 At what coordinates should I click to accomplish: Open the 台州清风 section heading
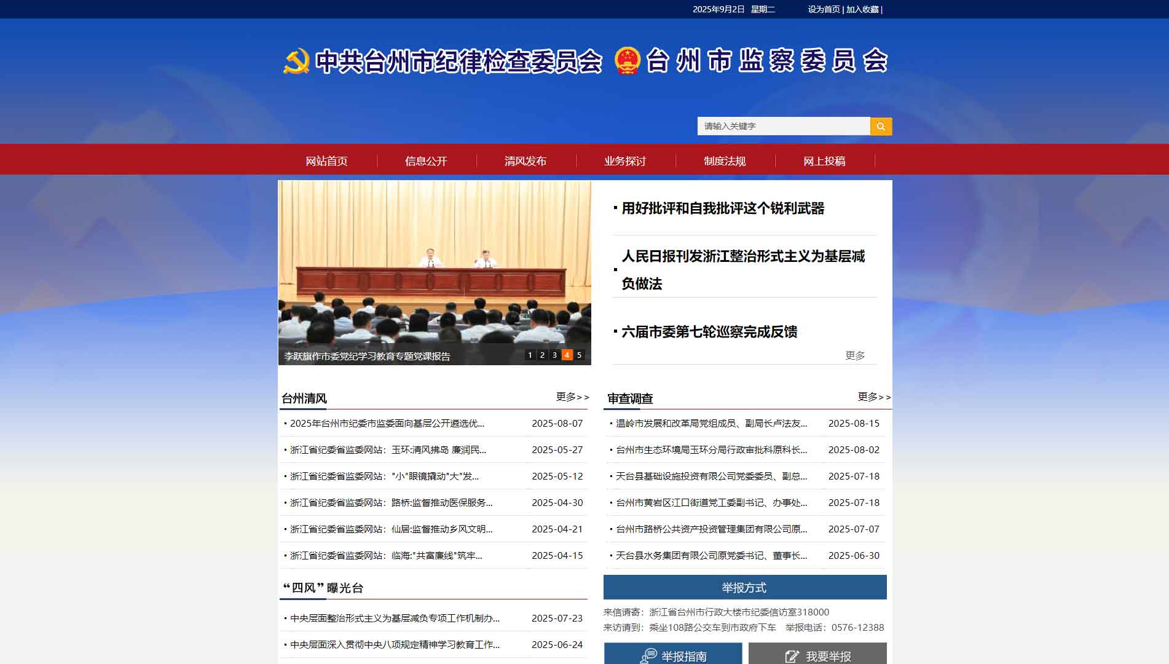coord(304,398)
